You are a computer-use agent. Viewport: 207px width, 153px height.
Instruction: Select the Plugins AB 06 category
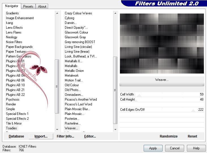pos(15,80)
